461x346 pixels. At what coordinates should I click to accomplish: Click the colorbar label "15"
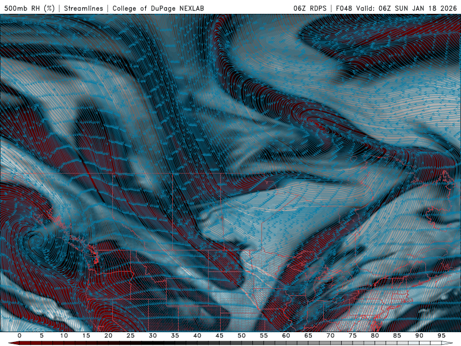point(86,336)
